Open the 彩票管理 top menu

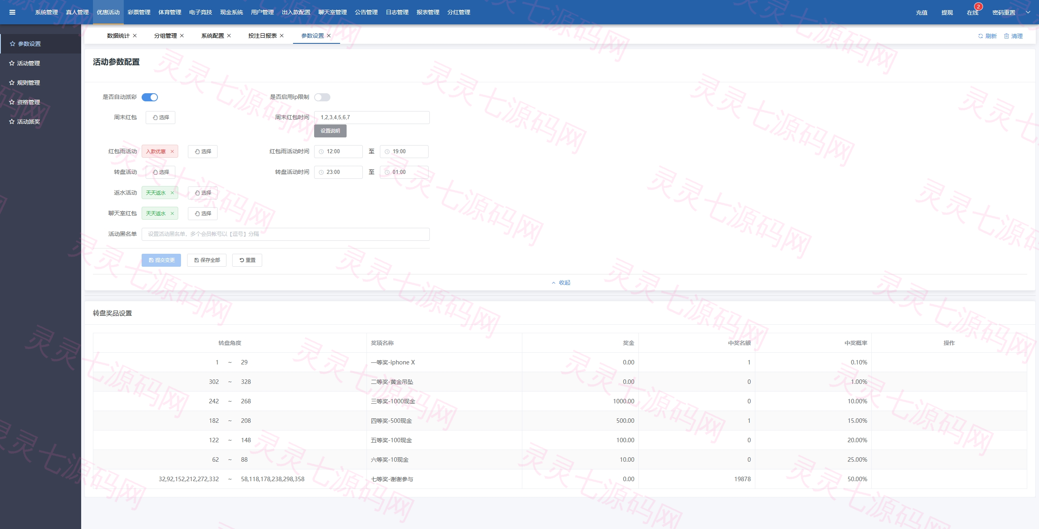point(139,12)
